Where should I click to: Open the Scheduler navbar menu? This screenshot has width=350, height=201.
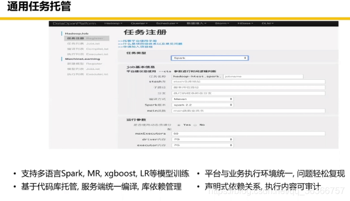coord(167,23)
